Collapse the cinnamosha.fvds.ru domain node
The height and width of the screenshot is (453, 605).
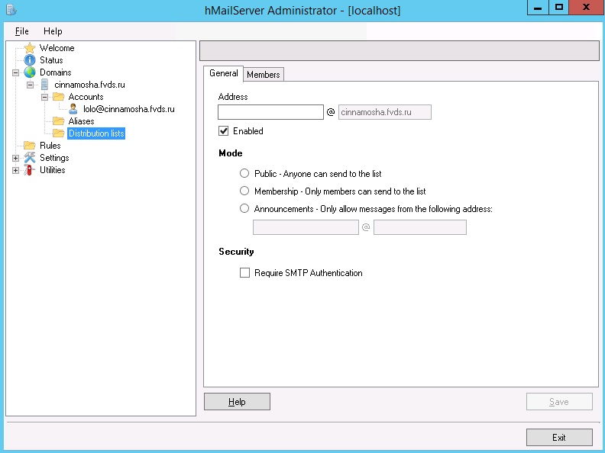coord(30,85)
